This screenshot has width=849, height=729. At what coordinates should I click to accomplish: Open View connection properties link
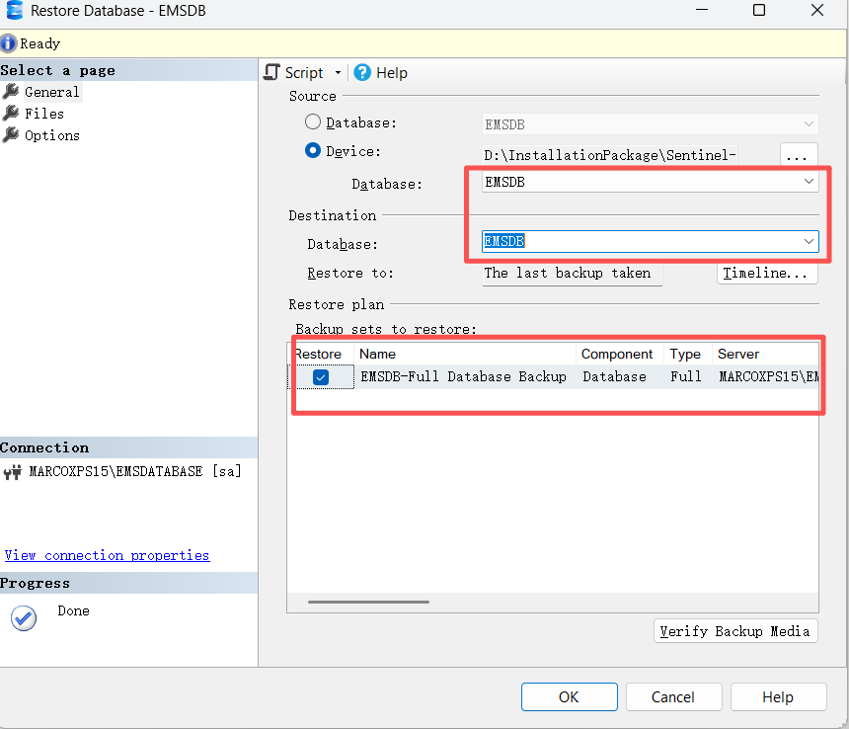(x=107, y=555)
